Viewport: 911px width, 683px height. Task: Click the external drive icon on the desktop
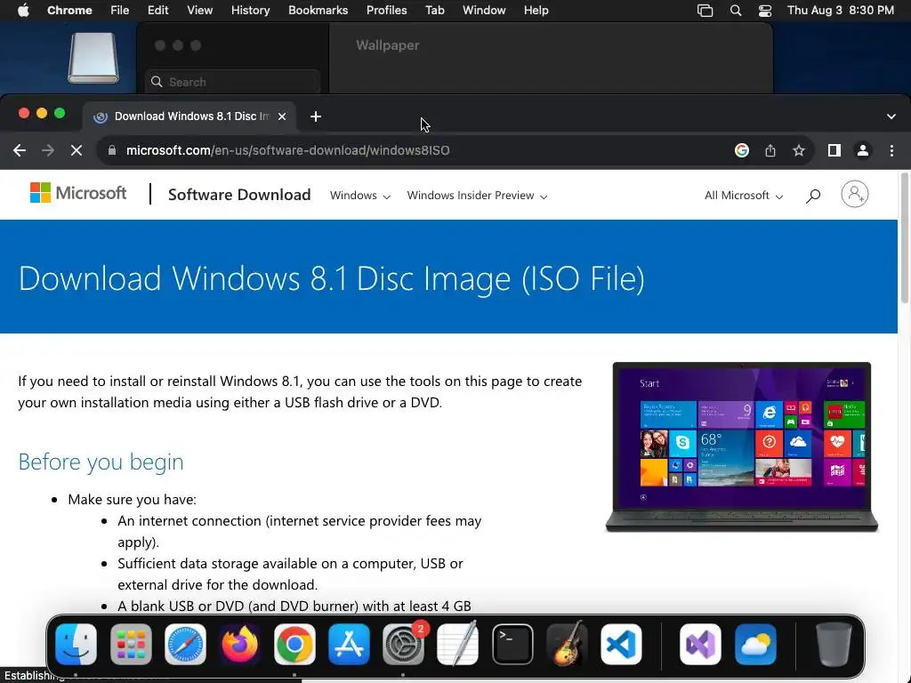point(93,58)
